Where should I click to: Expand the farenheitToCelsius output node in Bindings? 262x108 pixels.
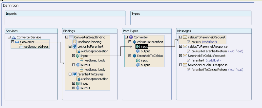pyautogui.click(x=74, y=88)
